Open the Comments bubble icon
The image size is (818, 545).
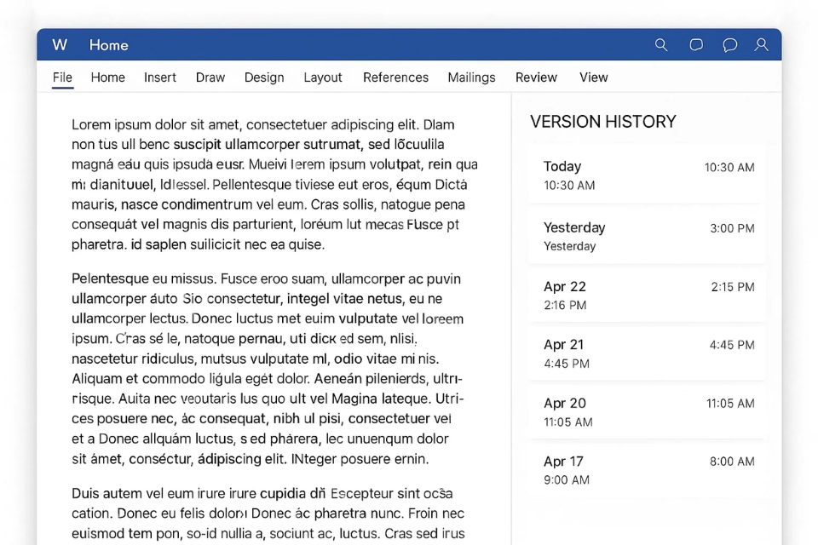[696, 45]
